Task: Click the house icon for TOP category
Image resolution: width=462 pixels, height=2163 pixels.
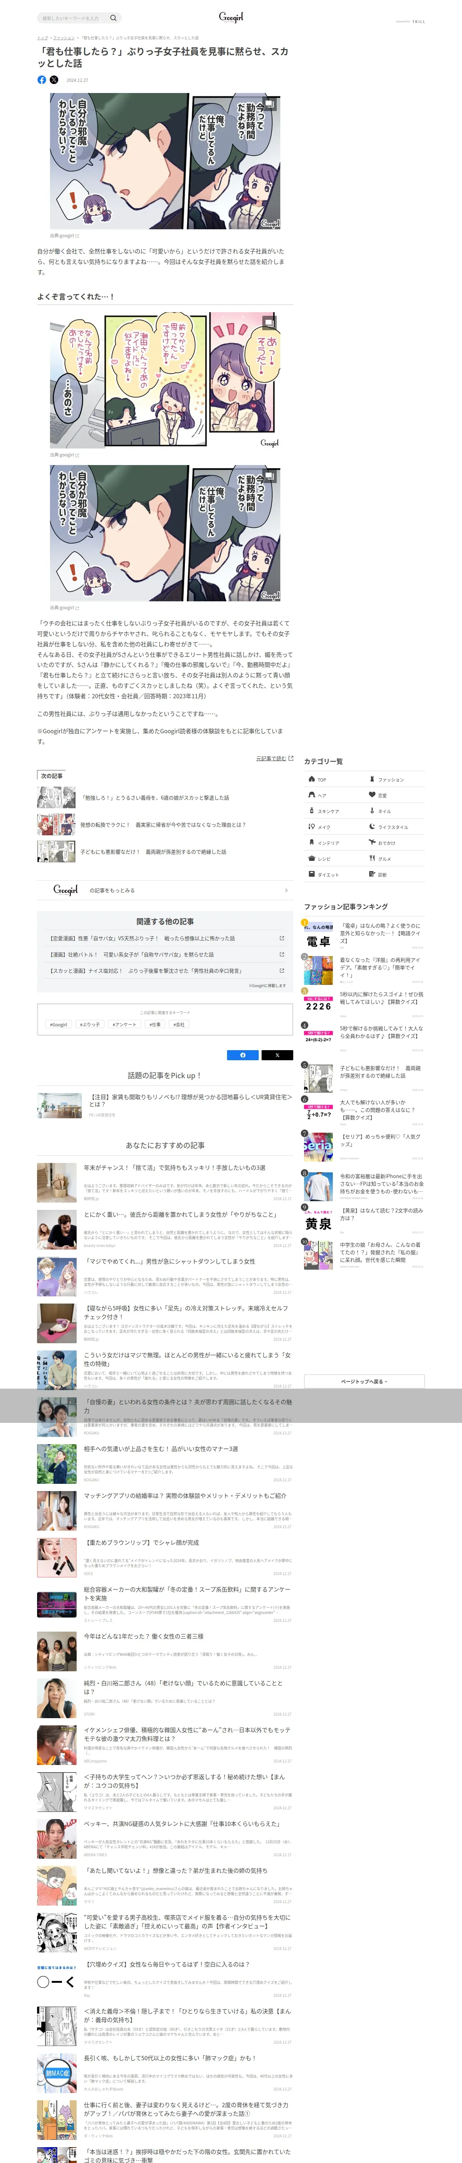Action: [311, 779]
